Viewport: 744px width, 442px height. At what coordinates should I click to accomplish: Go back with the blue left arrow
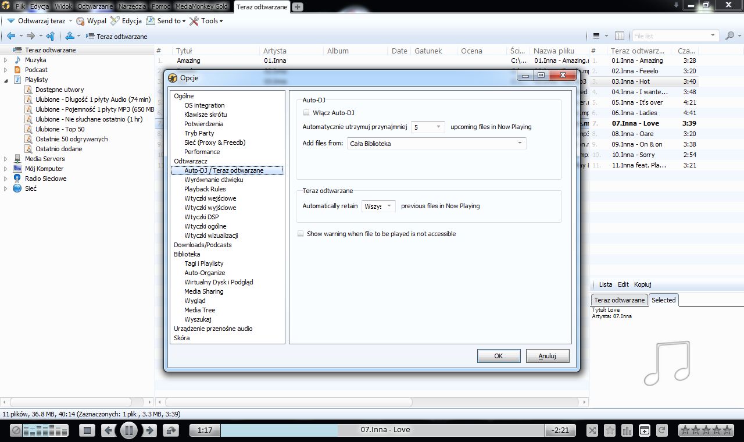[10, 36]
